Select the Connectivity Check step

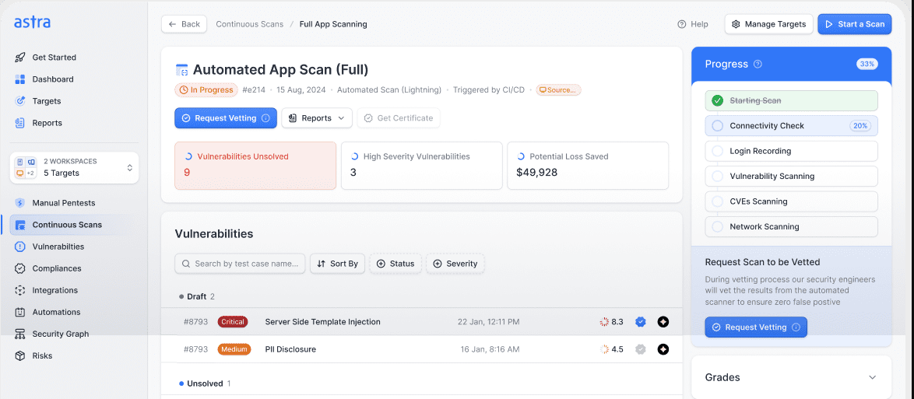(791, 126)
